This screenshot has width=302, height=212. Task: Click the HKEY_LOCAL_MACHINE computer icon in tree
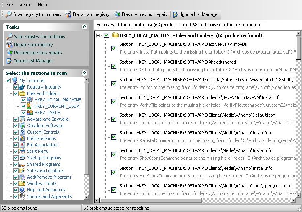(x=30, y=100)
